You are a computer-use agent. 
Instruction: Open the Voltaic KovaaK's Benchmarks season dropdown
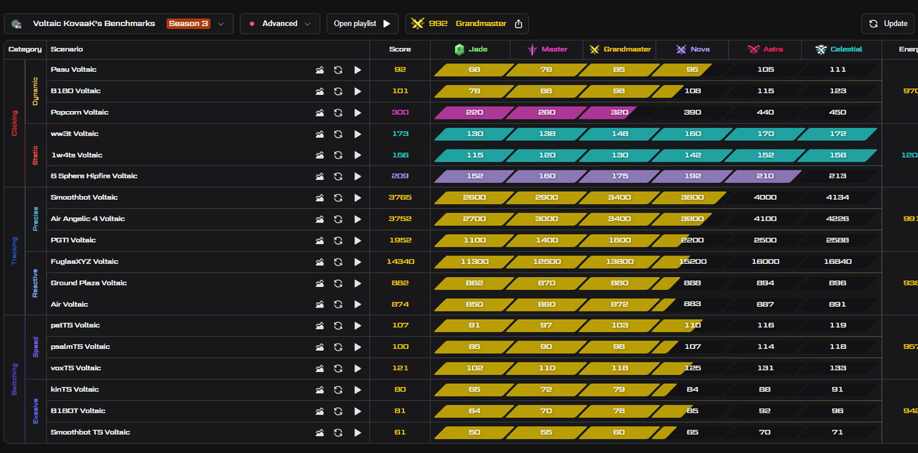(119, 24)
